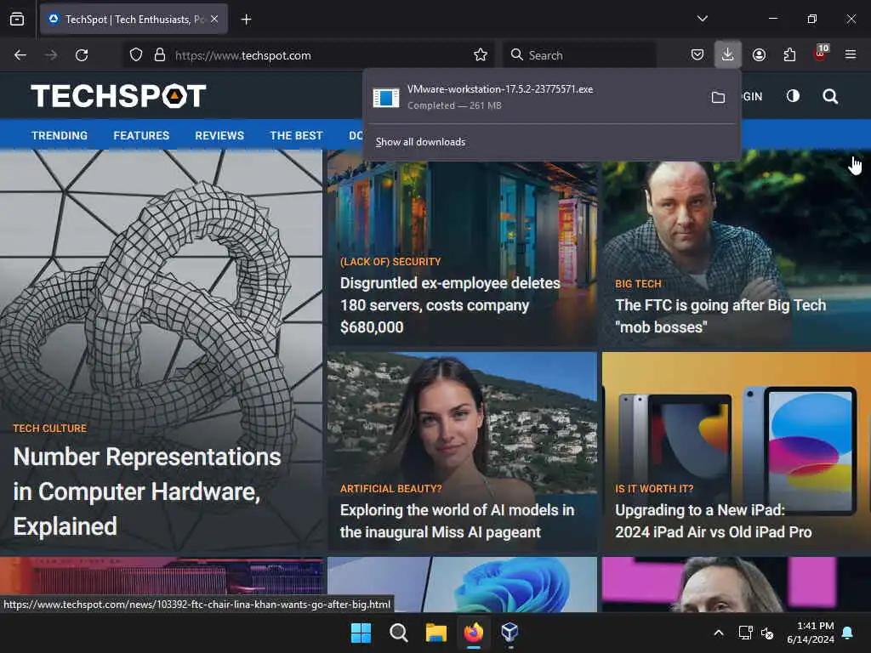Open Windows 11 wallpaper thumbnail story
Image resolution: width=871 pixels, height=653 pixels.
(x=462, y=584)
